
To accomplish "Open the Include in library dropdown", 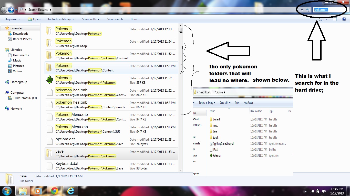I will [61, 19].
